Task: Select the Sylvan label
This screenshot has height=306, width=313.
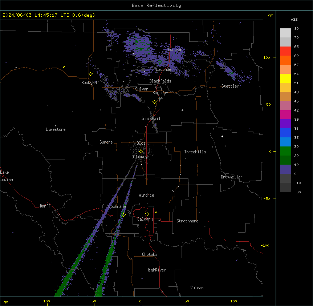Action: 142,89
